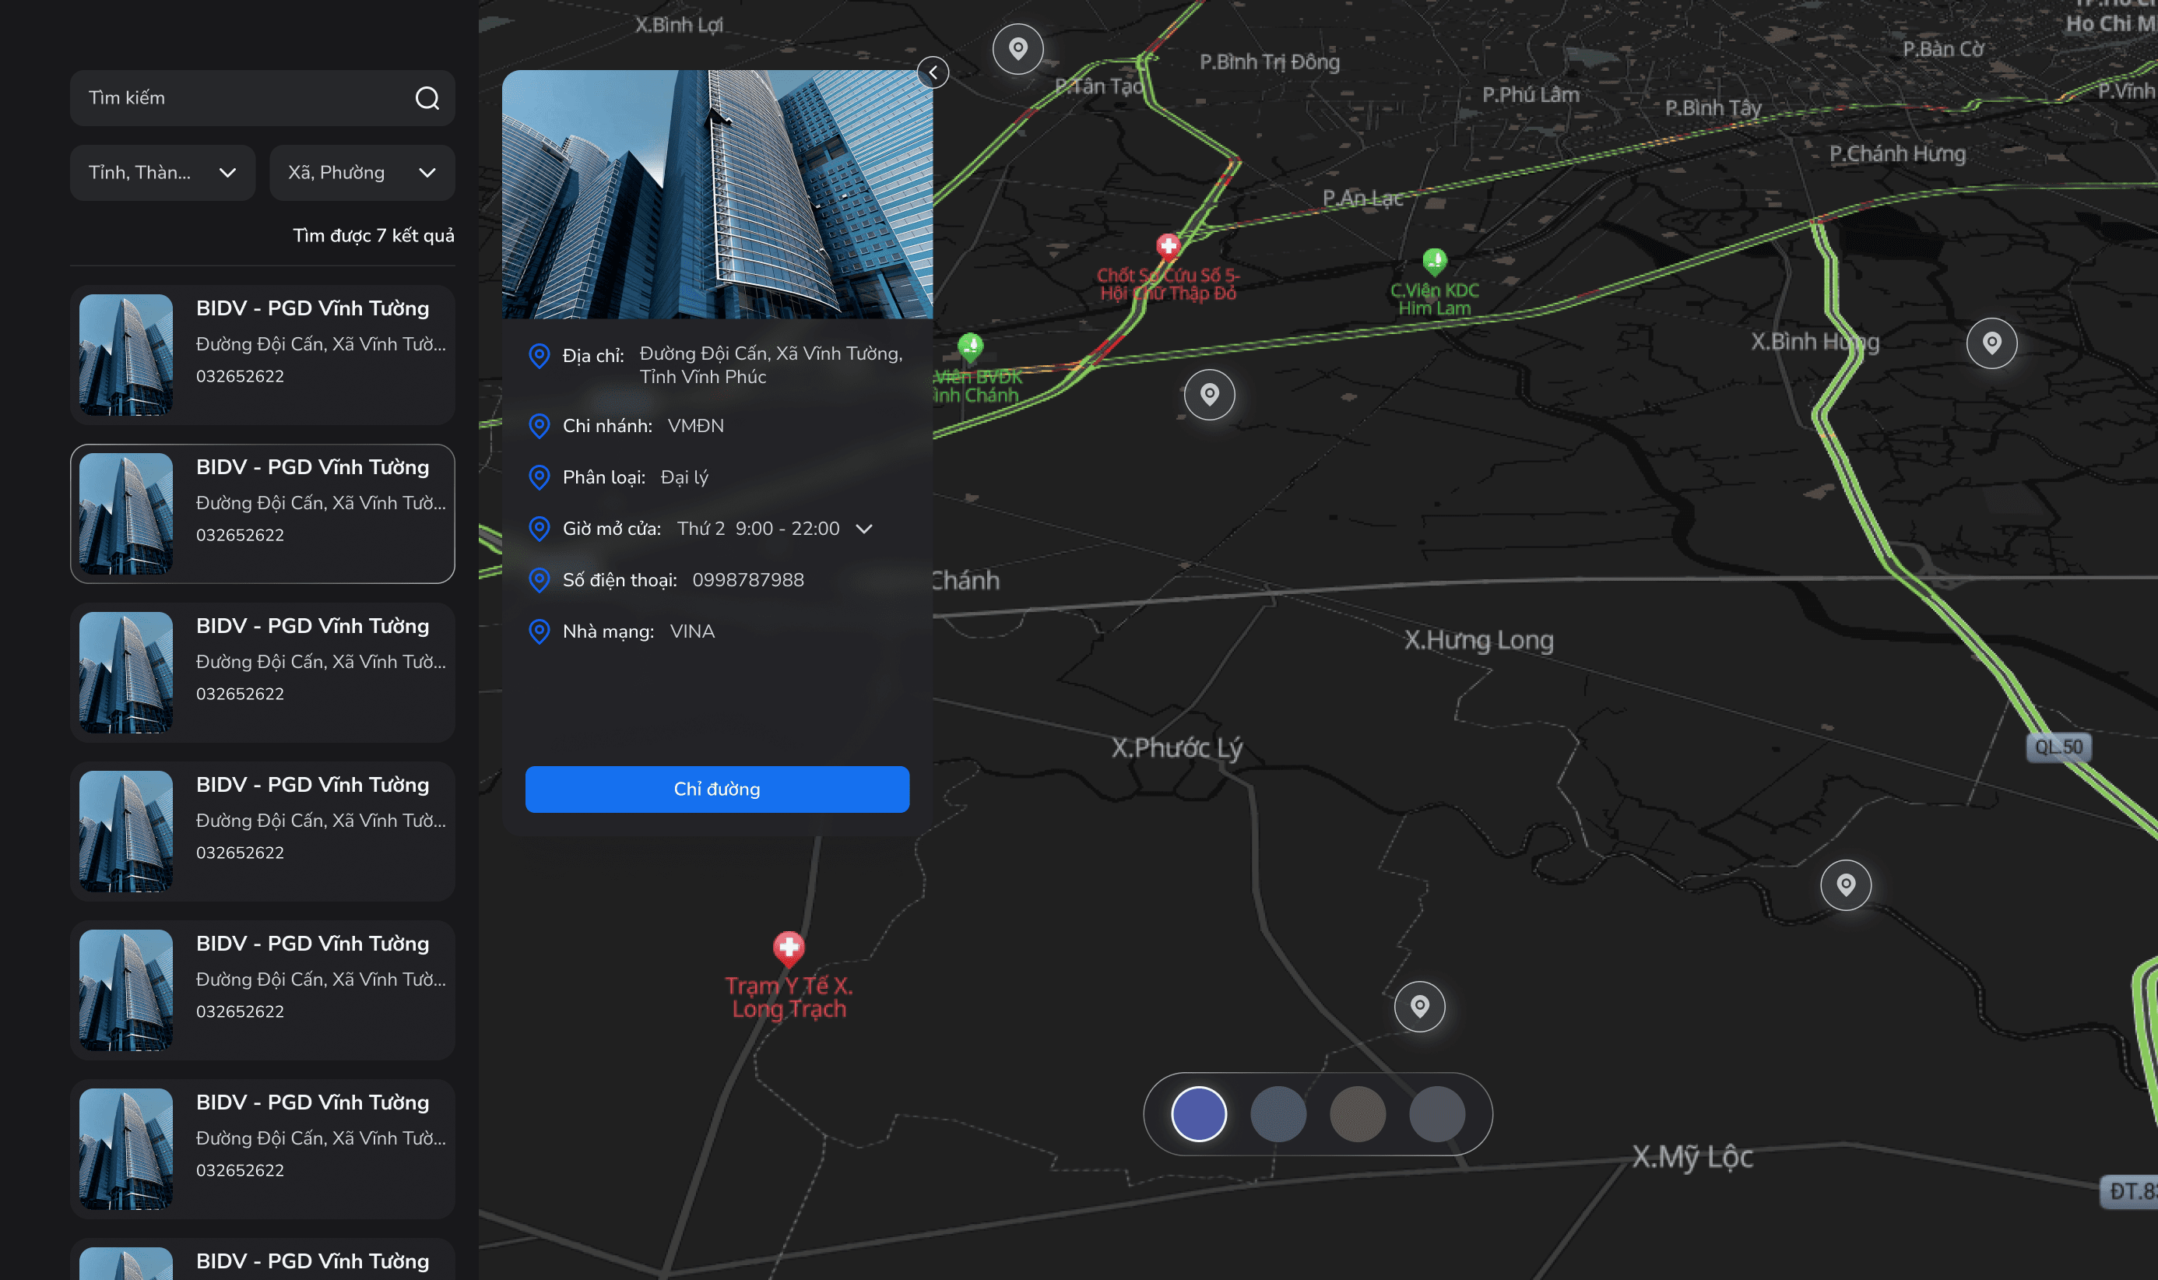Click the P.Bình Tây map label
This screenshot has height=1280, width=2158.
click(x=1713, y=107)
